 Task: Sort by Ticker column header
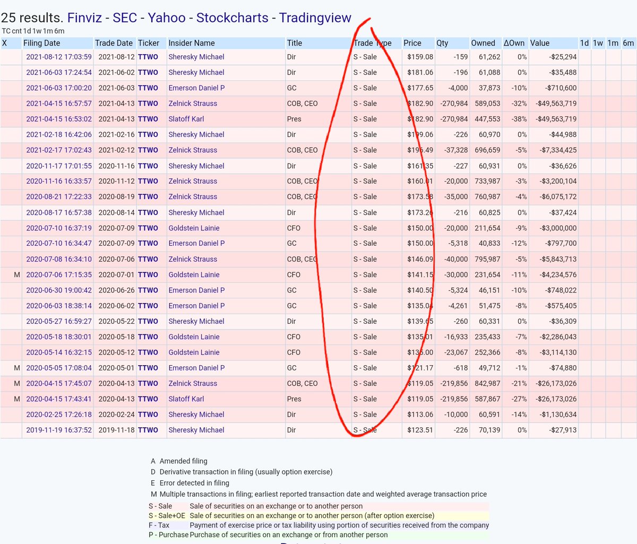[x=149, y=43]
